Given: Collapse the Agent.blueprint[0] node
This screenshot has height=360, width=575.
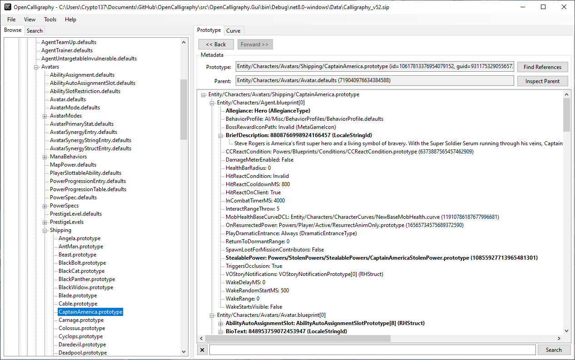Looking at the screenshot, I should (x=212, y=103).
